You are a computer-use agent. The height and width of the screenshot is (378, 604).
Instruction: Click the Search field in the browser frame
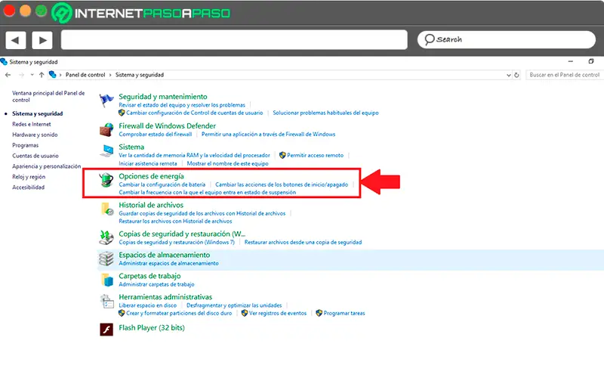pyautogui.click(x=507, y=40)
